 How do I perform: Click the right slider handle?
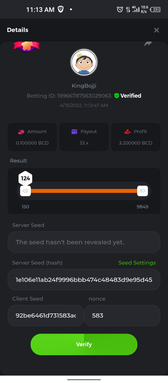click(142, 191)
